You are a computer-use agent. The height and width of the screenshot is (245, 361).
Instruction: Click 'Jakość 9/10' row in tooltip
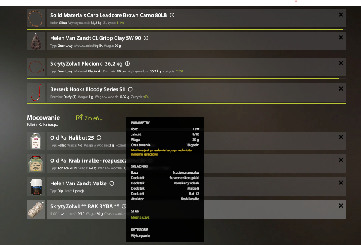click(165, 134)
